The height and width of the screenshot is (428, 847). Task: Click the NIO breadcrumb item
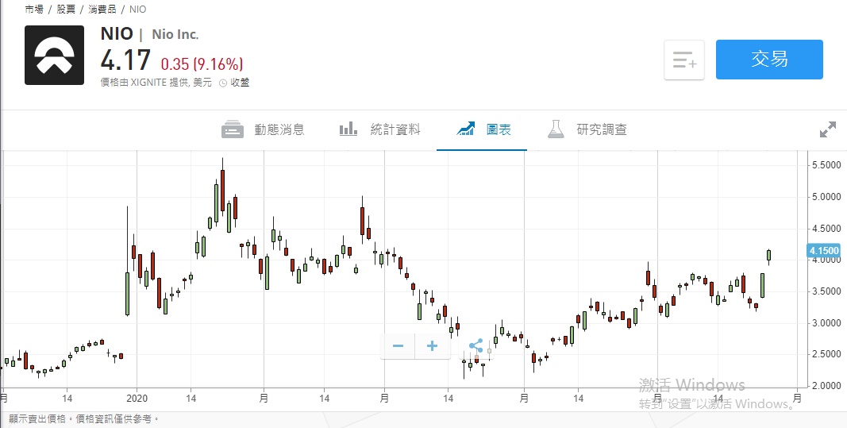tap(137, 10)
